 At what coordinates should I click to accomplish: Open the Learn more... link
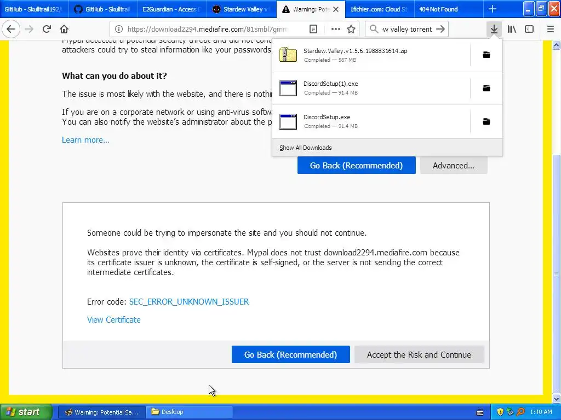point(85,140)
